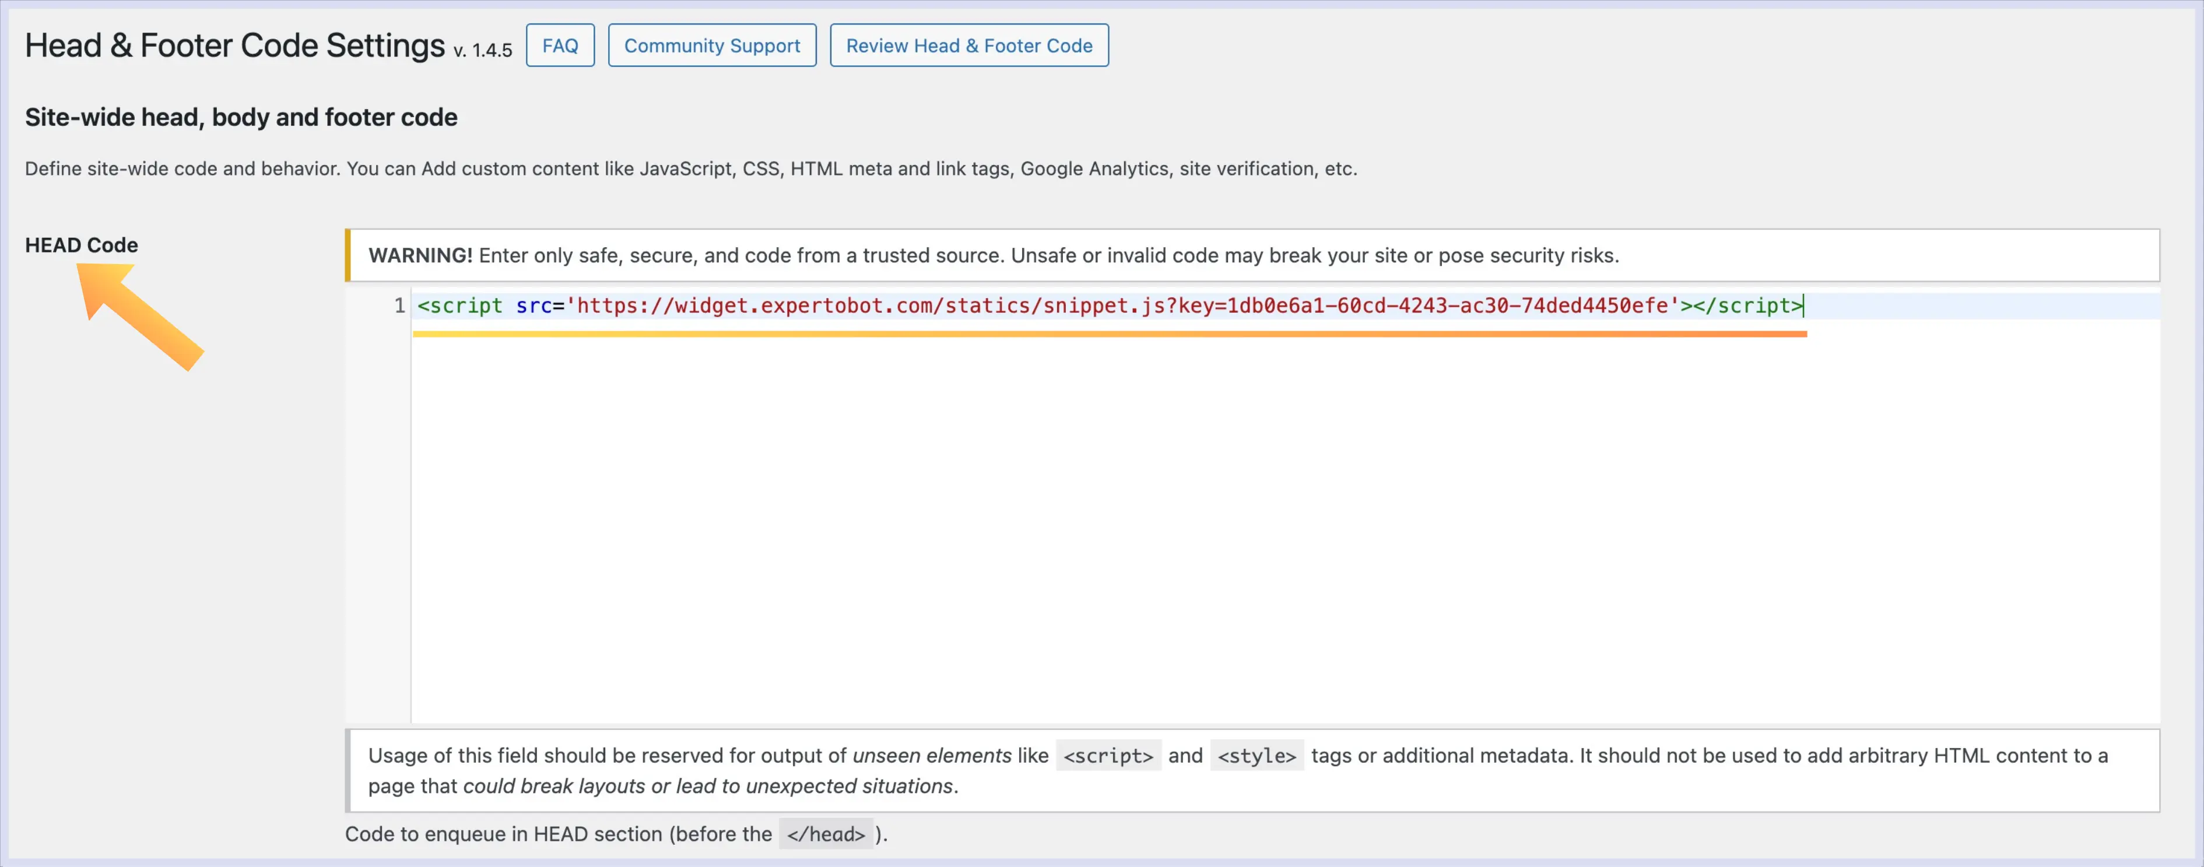Open the FAQ button
The height and width of the screenshot is (867, 2204).
(560, 45)
